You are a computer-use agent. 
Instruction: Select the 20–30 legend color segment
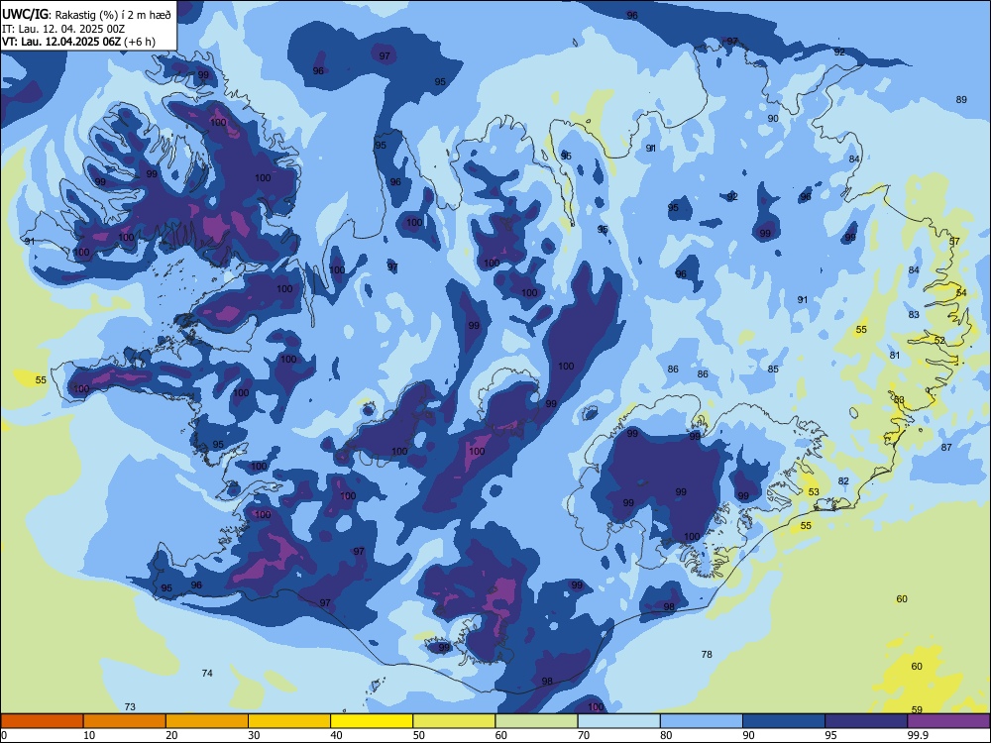(x=207, y=721)
